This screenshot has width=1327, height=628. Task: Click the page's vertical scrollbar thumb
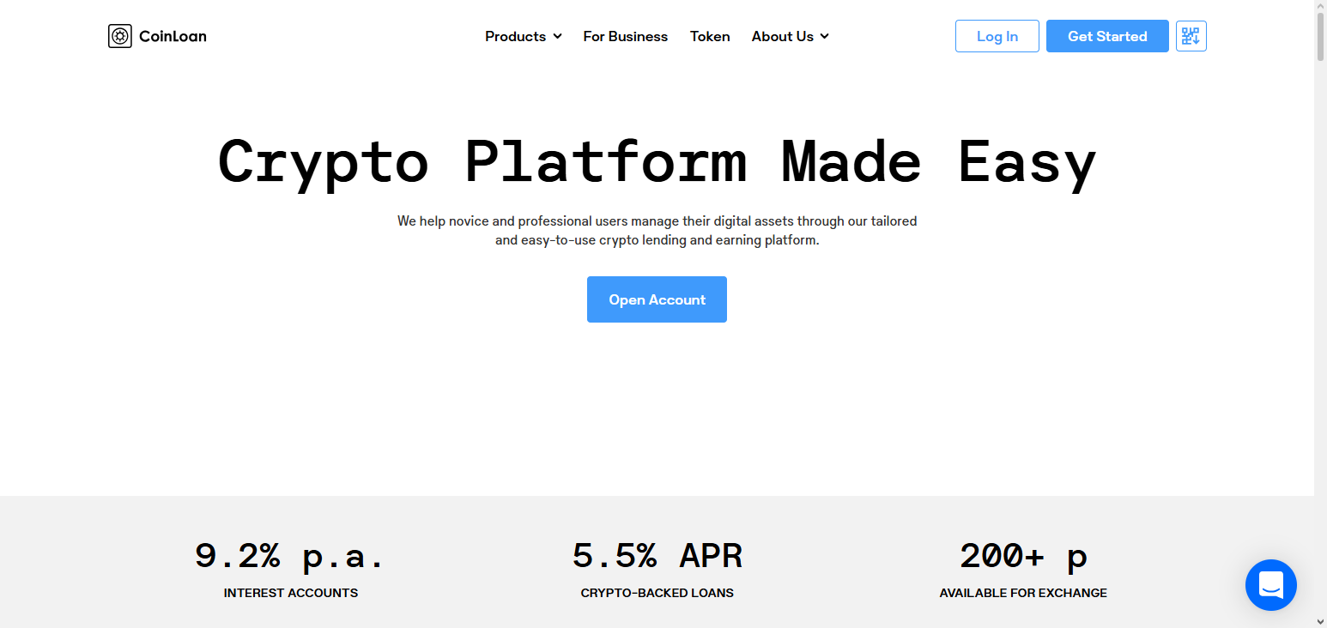[x=1320, y=37]
